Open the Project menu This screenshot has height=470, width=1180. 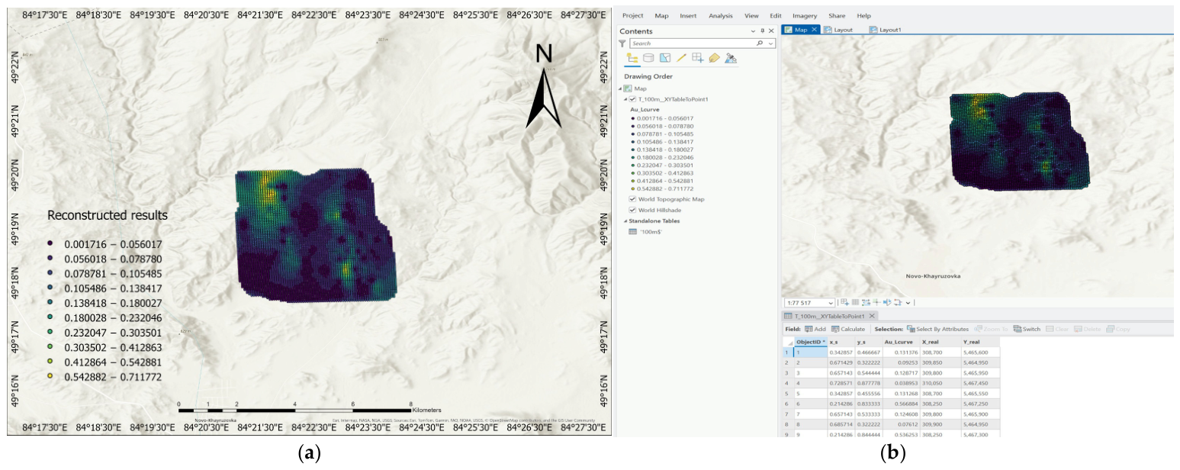tap(632, 15)
